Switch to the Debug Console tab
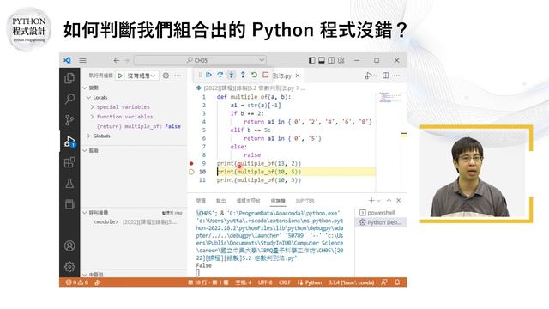The image size is (549, 309). coord(248,201)
